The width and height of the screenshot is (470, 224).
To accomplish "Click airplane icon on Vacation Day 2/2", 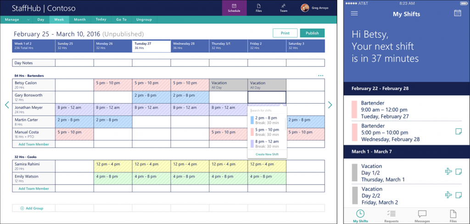I will click(x=448, y=195).
